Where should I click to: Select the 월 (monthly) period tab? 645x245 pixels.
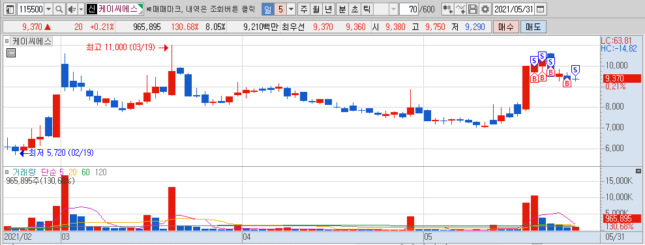click(316, 9)
